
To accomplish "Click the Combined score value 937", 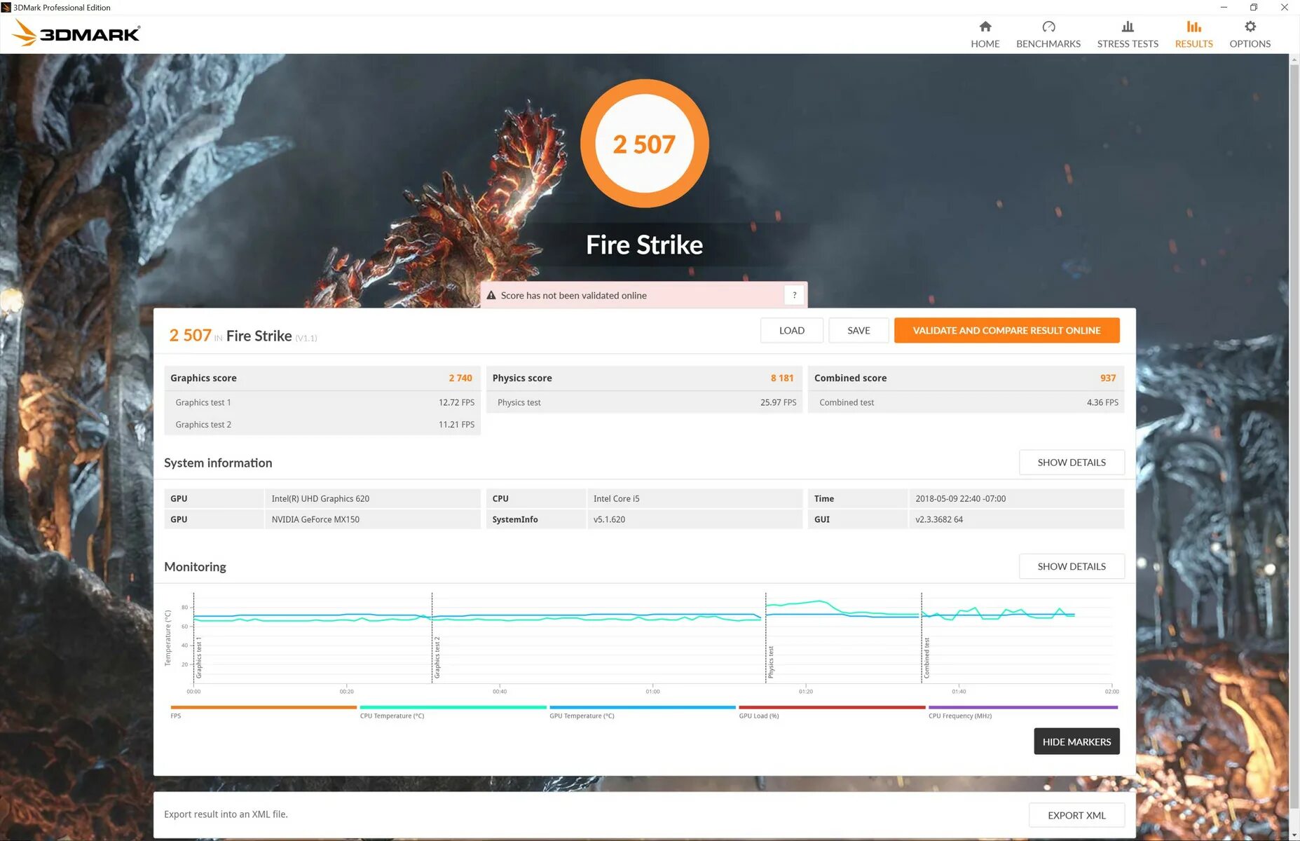I will click(x=1108, y=378).
